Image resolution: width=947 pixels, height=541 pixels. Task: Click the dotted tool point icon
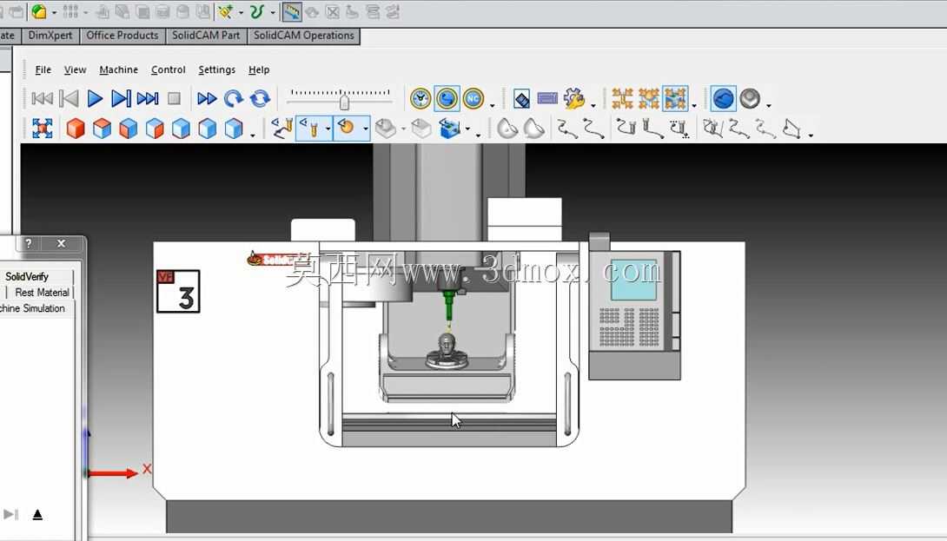click(679, 129)
